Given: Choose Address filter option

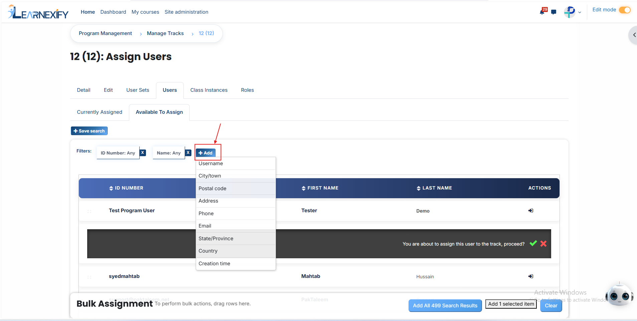Looking at the screenshot, I should point(235,201).
